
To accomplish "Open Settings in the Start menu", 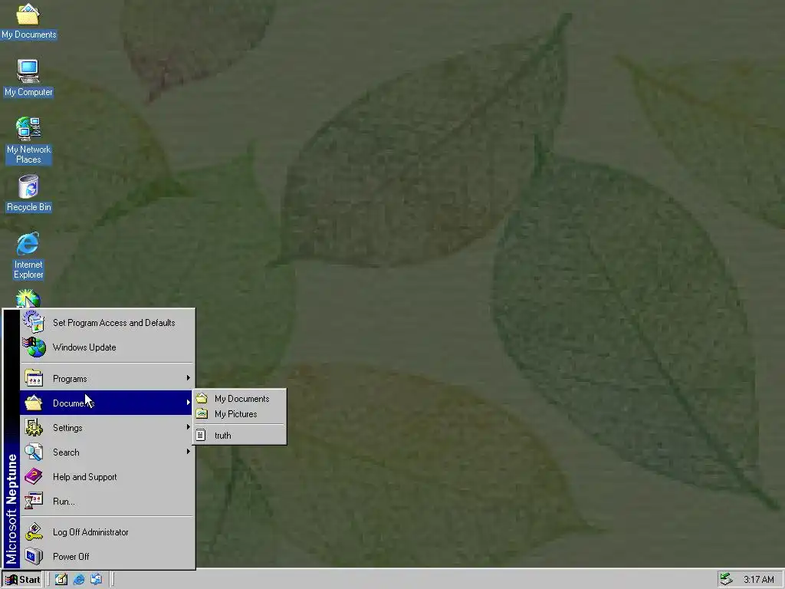I will pos(107,427).
